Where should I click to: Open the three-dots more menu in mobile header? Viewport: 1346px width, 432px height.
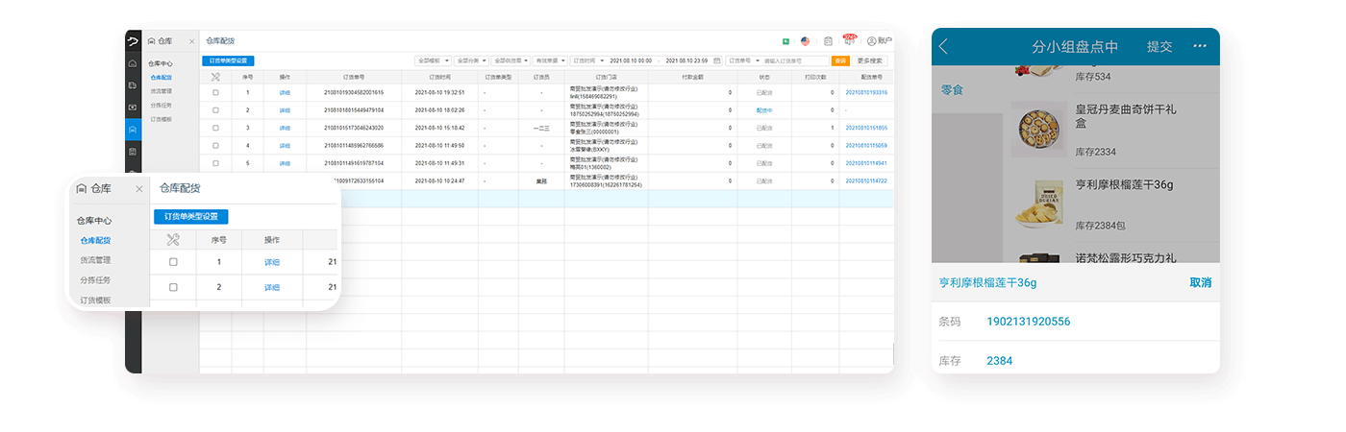pos(1199,46)
